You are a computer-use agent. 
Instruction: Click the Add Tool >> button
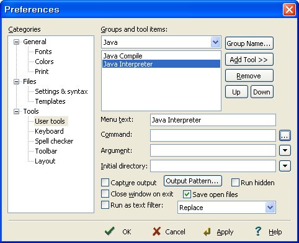tap(249, 60)
